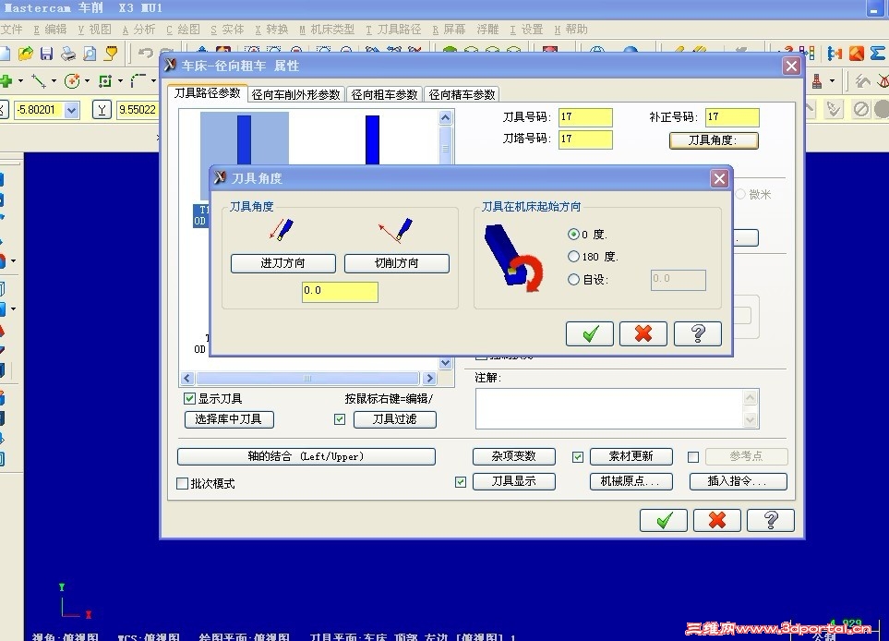Click the 进刀方向 button
The width and height of the screenshot is (889, 641).
(x=282, y=263)
